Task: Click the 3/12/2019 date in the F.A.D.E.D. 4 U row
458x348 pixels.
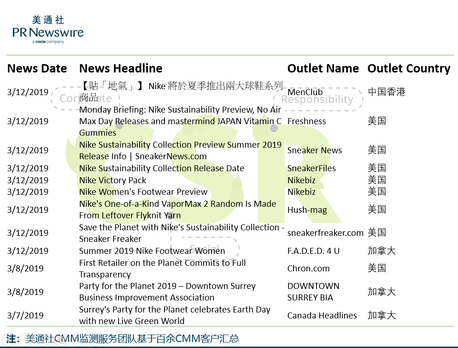Action: click(x=28, y=251)
